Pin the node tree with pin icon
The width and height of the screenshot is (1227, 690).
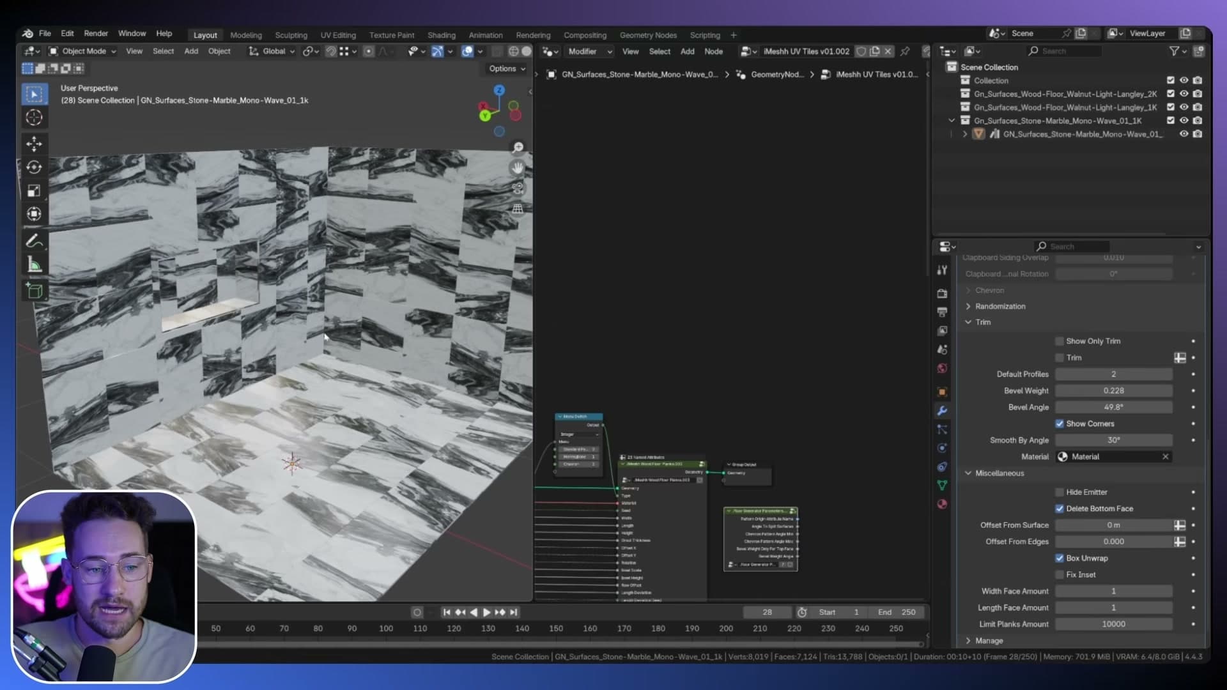click(x=905, y=52)
